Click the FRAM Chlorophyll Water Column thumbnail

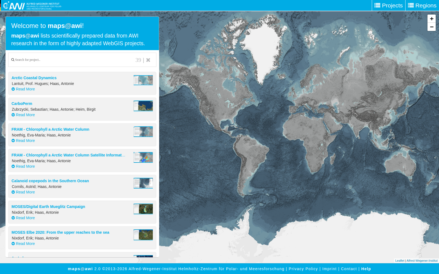143,132
